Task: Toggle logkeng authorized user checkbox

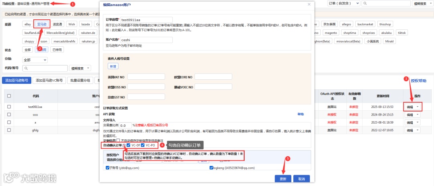Action: click(x=211, y=168)
